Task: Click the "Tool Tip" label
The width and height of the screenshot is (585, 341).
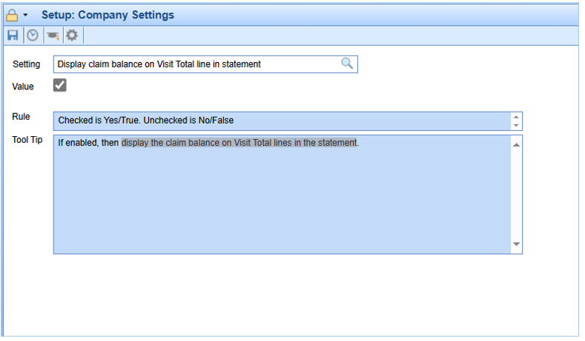Action: click(27, 140)
